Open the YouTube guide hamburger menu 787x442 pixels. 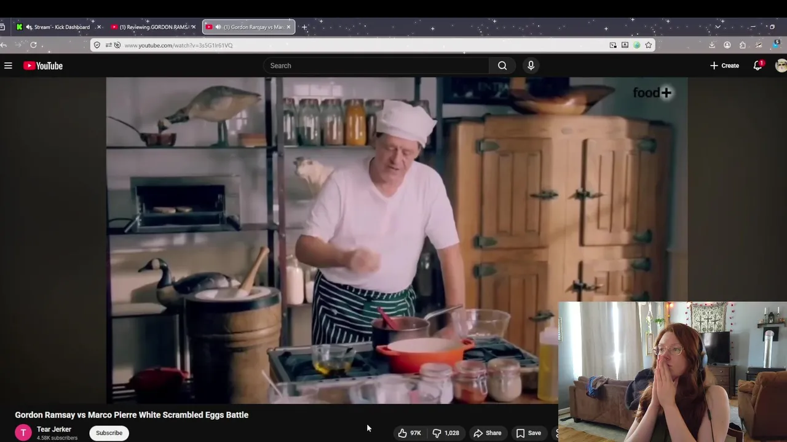point(8,66)
